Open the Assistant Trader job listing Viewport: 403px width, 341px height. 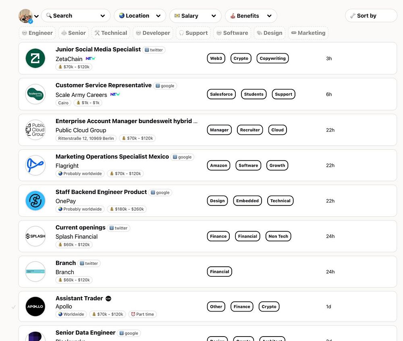coord(79,298)
